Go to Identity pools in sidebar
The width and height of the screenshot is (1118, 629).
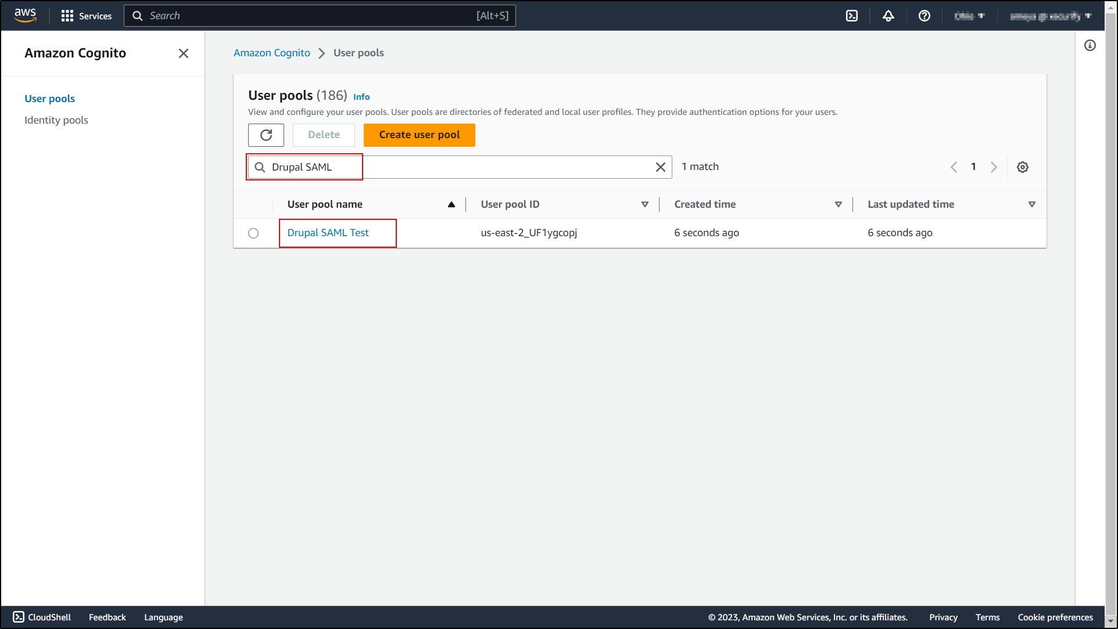point(56,120)
